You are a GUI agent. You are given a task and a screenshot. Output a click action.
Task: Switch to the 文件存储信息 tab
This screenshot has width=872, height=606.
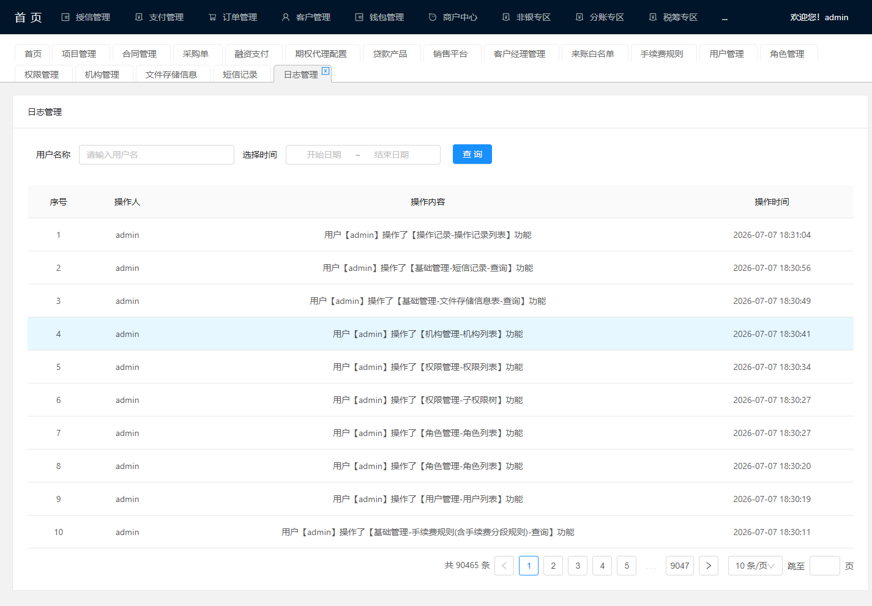coord(172,75)
